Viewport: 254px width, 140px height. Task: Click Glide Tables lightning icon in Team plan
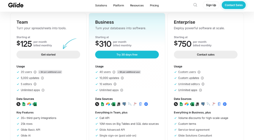[19, 104]
